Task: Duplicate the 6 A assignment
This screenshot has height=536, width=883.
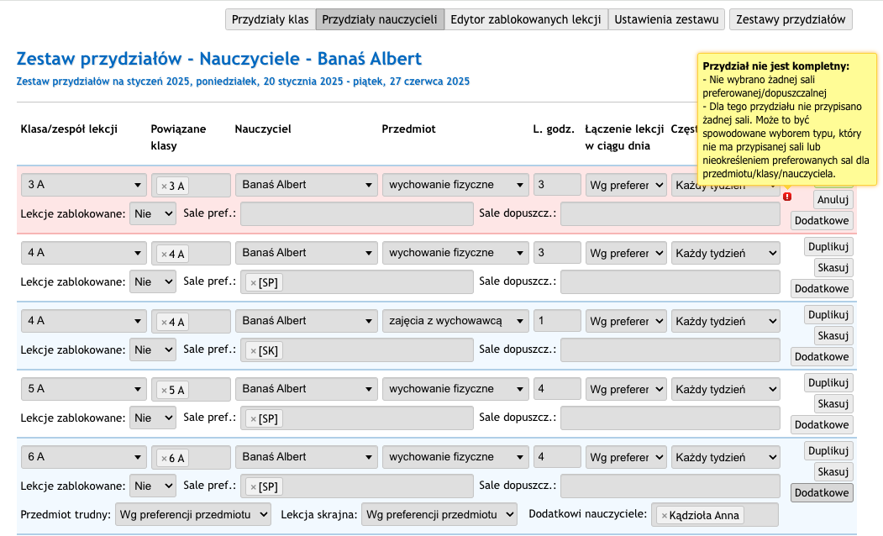Action: 828,451
